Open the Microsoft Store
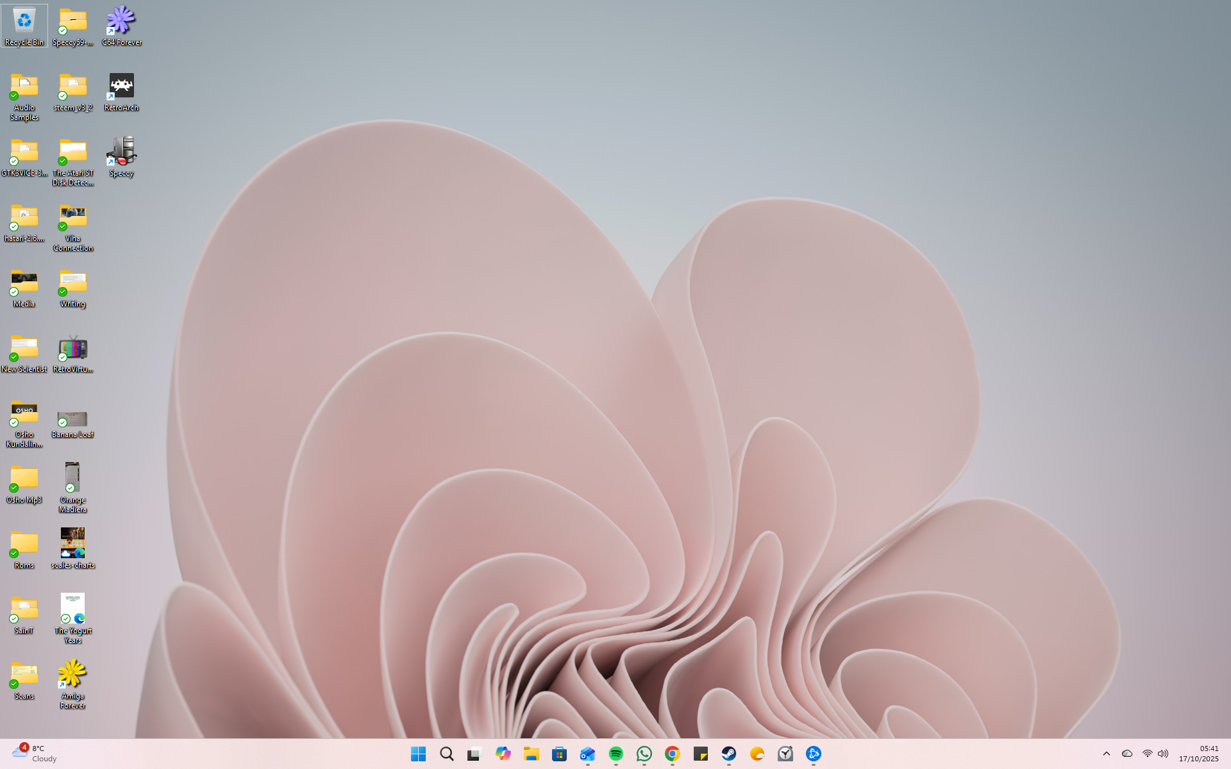Image resolution: width=1231 pixels, height=769 pixels. click(559, 754)
